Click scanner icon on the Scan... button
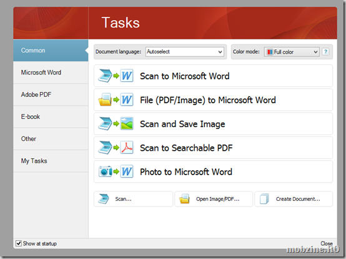 (x=104, y=199)
